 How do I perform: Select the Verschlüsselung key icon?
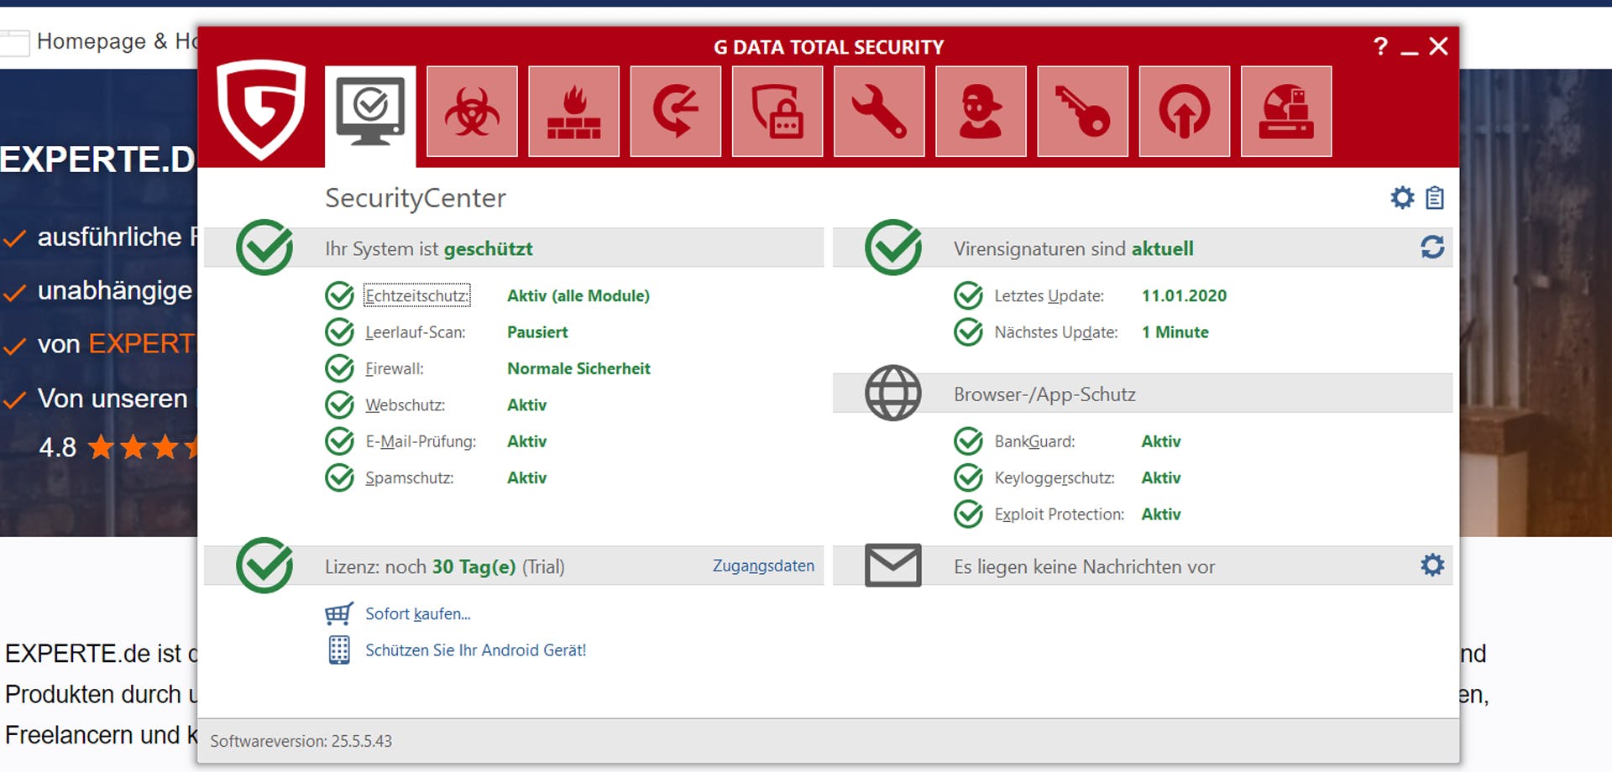coord(1081,110)
